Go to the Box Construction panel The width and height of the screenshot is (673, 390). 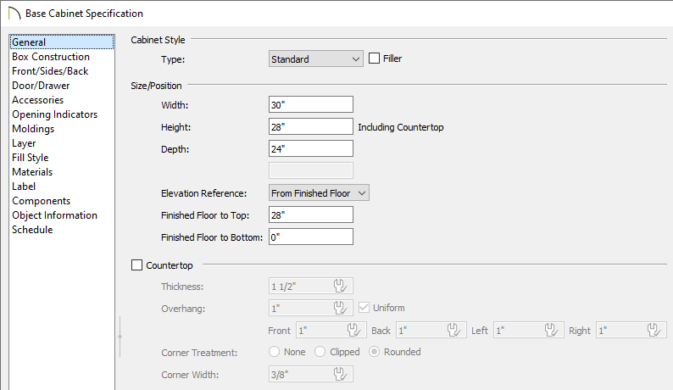51,57
